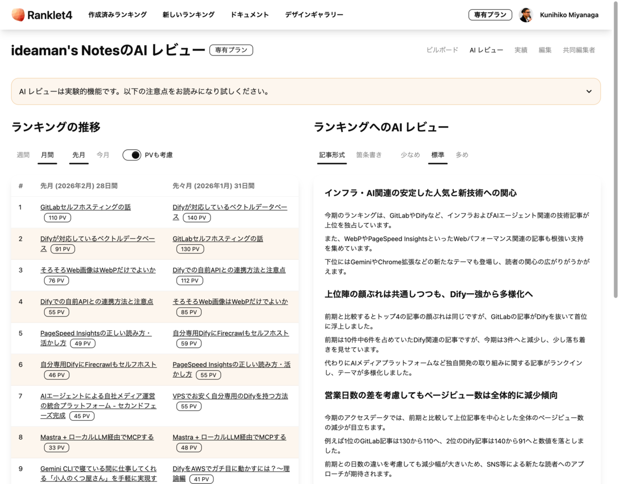Navigate to the ビルボード page link
Viewport: 619px width, 484px height.
pyautogui.click(x=442, y=50)
